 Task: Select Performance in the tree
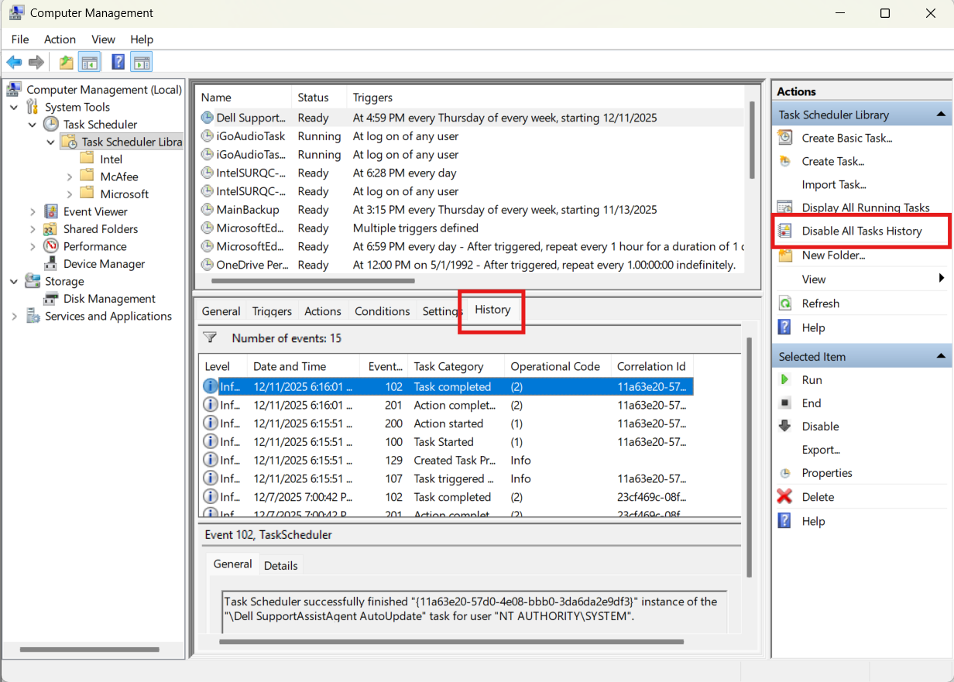[x=94, y=246]
